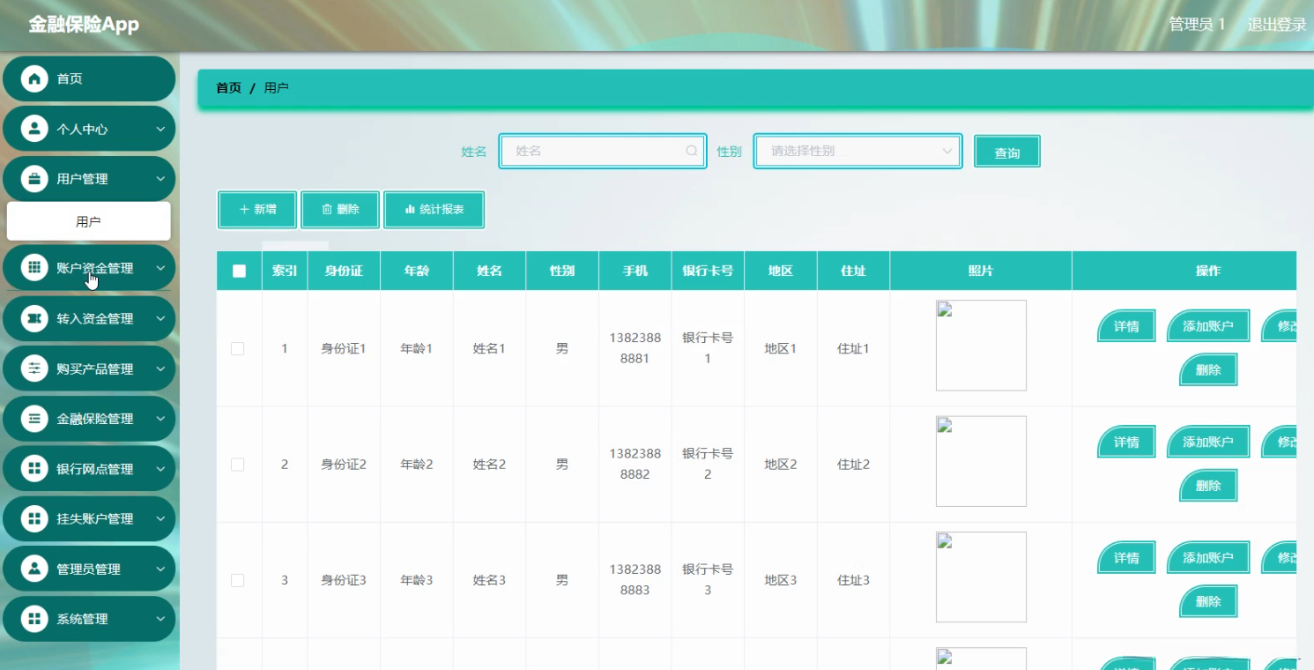Click the cell 身份证2
1314x670 pixels.
tap(344, 465)
